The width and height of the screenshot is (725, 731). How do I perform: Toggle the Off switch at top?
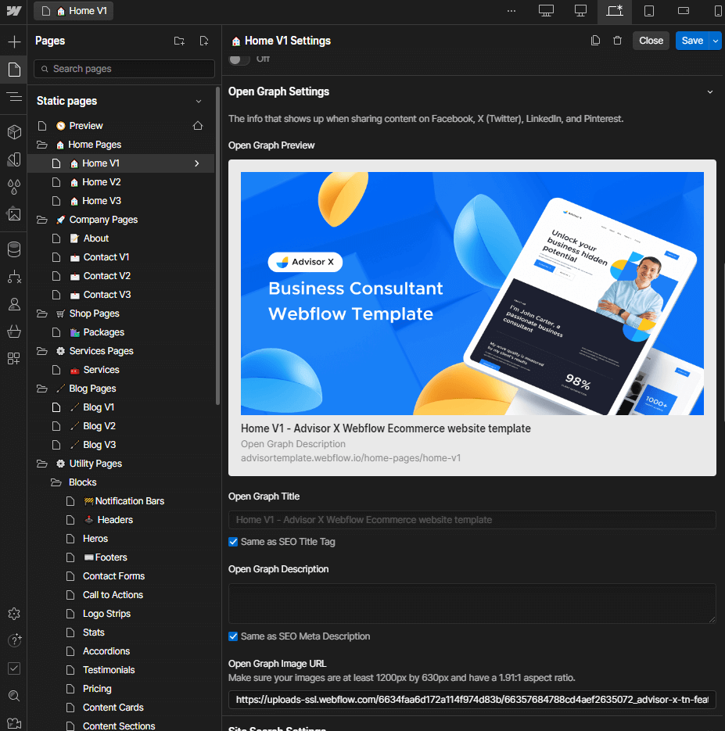(239, 59)
